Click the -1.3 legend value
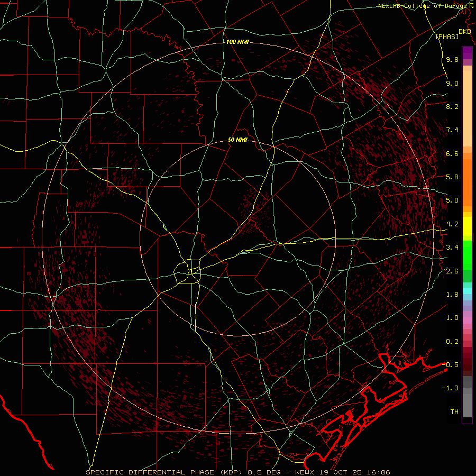The width and height of the screenshot is (476, 476). click(450, 388)
